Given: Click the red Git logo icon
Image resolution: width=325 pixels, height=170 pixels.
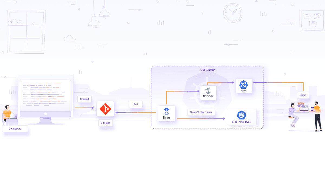Looking at the screenshot, I should [x=105, y=109].
